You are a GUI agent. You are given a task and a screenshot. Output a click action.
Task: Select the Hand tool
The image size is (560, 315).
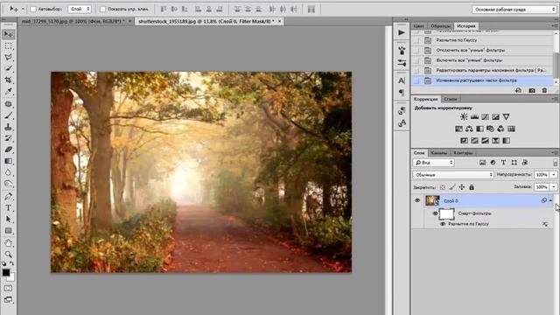[8, 243]
